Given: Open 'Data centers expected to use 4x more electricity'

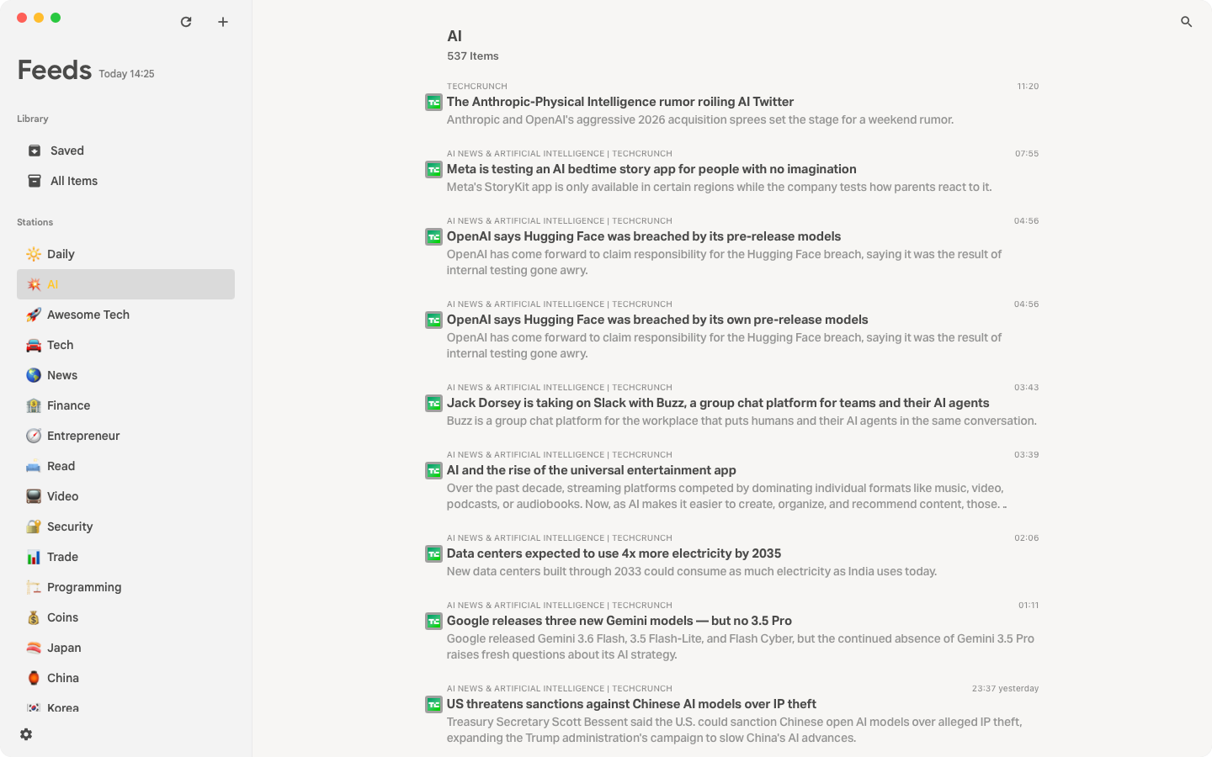Looking at the screenshot, I should point(614,553).
